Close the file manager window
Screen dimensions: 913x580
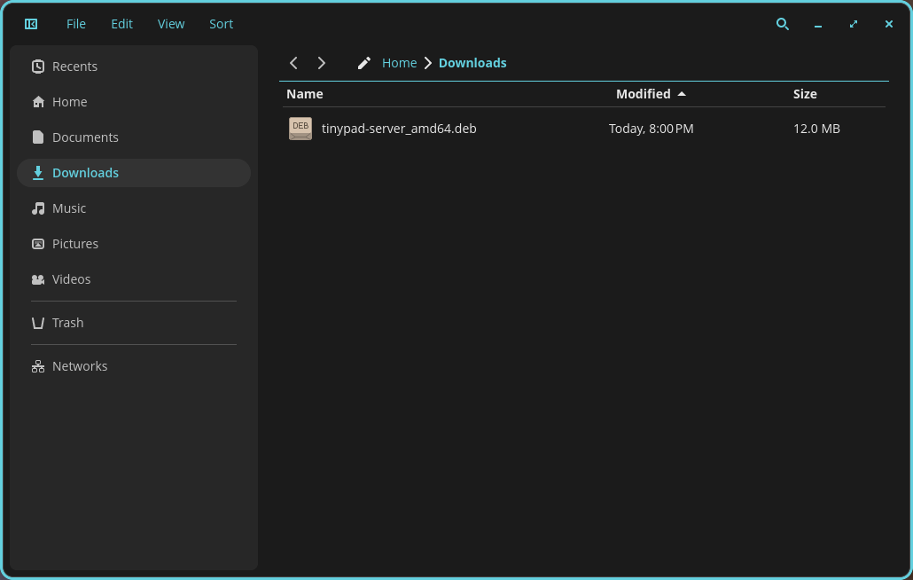pyautogui.click(x=888, y=24)
